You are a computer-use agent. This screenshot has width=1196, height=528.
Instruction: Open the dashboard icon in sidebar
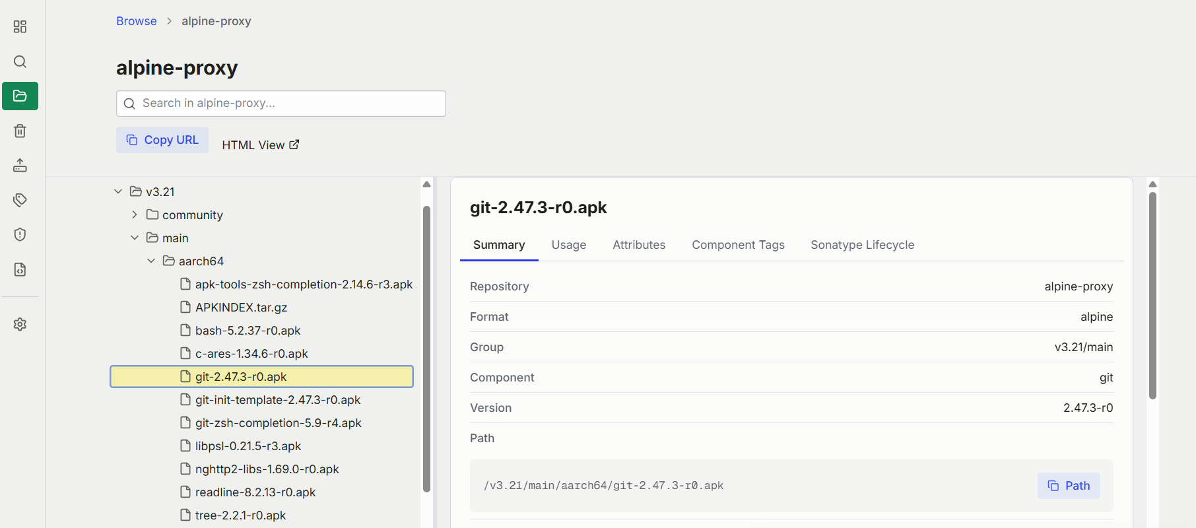click(20, 26)
